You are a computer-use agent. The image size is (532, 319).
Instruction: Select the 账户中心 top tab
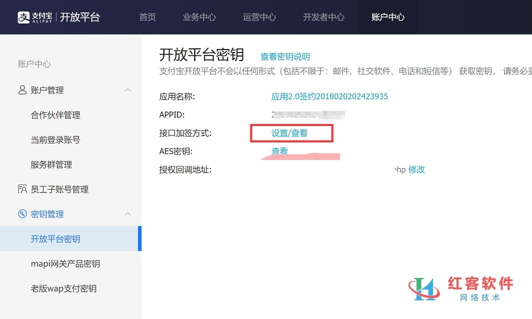click(388, 17)
